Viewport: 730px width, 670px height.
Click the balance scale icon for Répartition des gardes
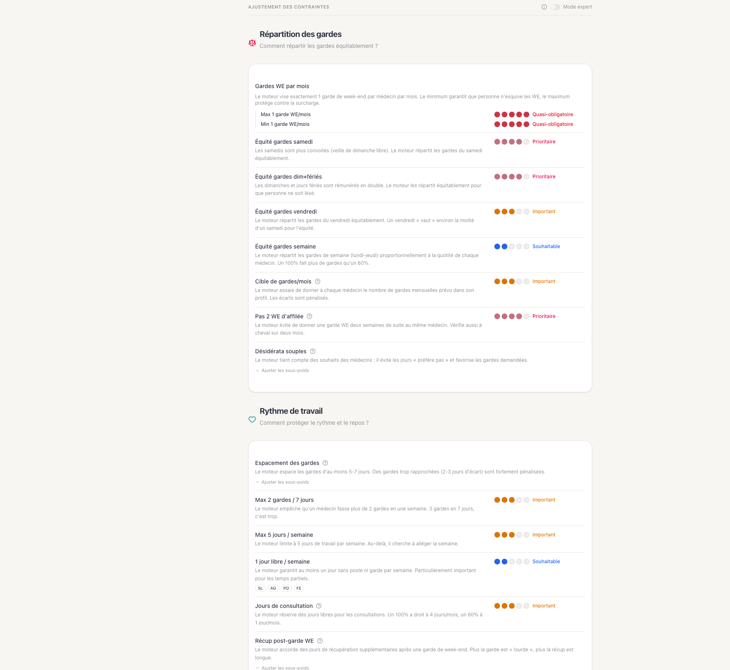[x=252, y=43]
